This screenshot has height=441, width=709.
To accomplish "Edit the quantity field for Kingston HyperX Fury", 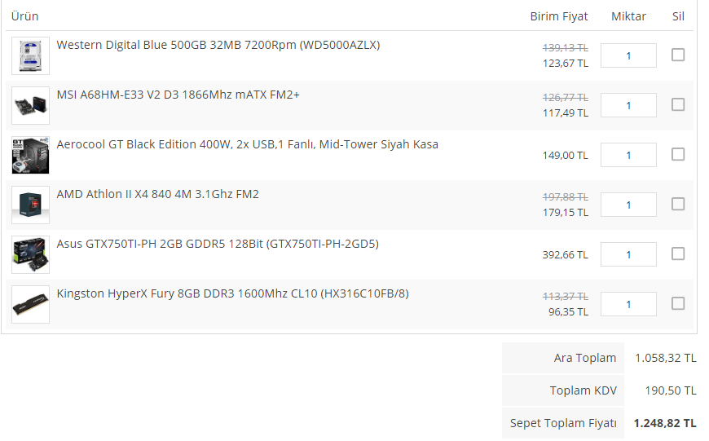I will (x=628, y=304).
